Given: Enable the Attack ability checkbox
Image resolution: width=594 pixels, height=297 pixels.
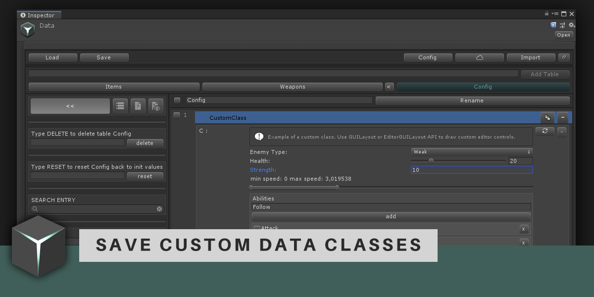Looking at the screenshot, I should pos(256,228).
